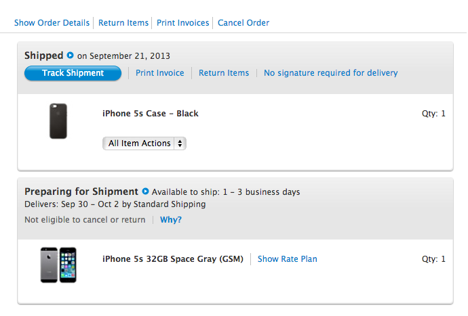Click the Track Shipment button
The width and height of the screenshot is (468, 316).
click(73, 73)
